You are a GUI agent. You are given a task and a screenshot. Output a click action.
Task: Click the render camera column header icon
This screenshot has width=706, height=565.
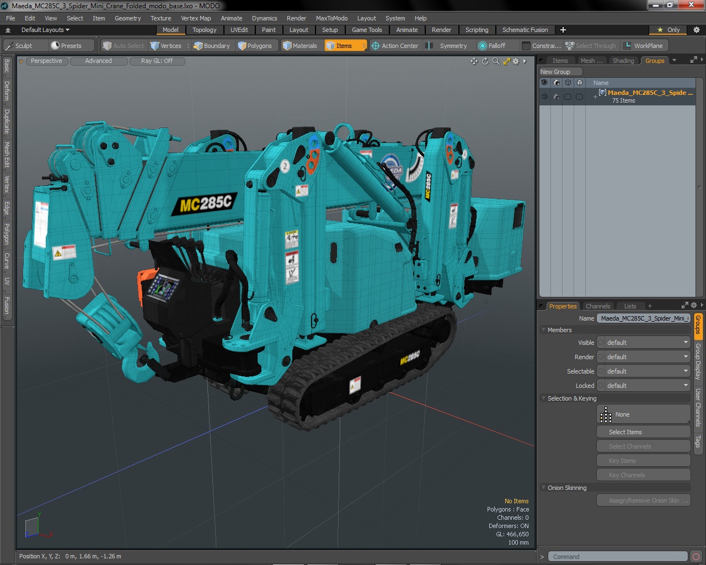tap(556, 83)
